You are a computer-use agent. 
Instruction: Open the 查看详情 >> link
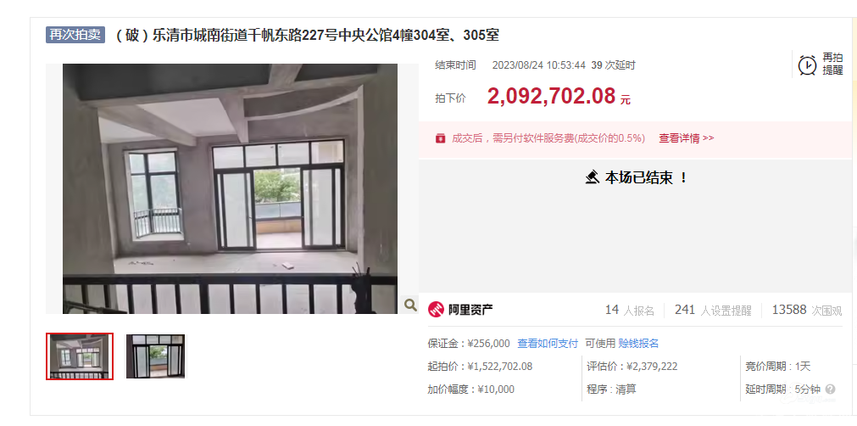pos(687,138)
